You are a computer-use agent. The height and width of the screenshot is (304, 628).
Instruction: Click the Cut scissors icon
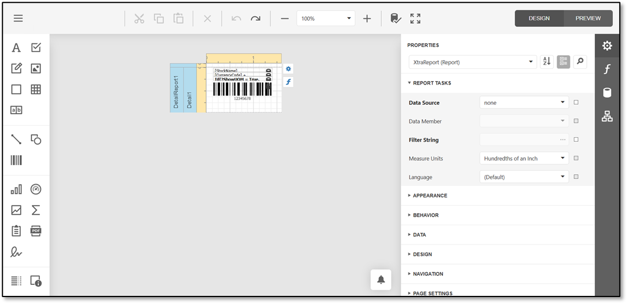(139, 19)
